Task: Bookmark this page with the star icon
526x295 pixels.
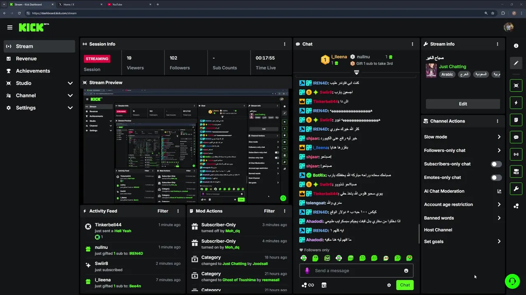Action: point(492,13)
